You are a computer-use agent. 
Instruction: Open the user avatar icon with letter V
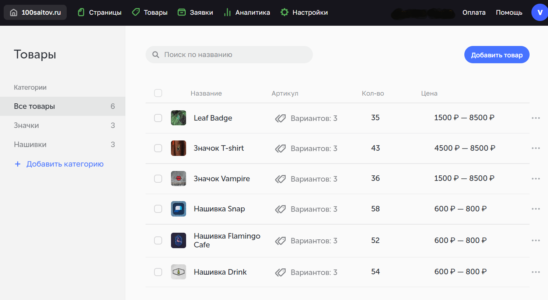pos(540,12)
